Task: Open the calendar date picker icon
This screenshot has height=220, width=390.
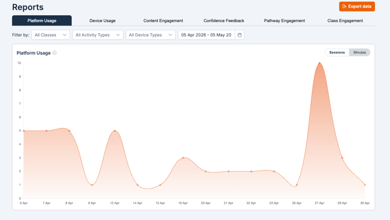Action: click(x=239, y=35)
